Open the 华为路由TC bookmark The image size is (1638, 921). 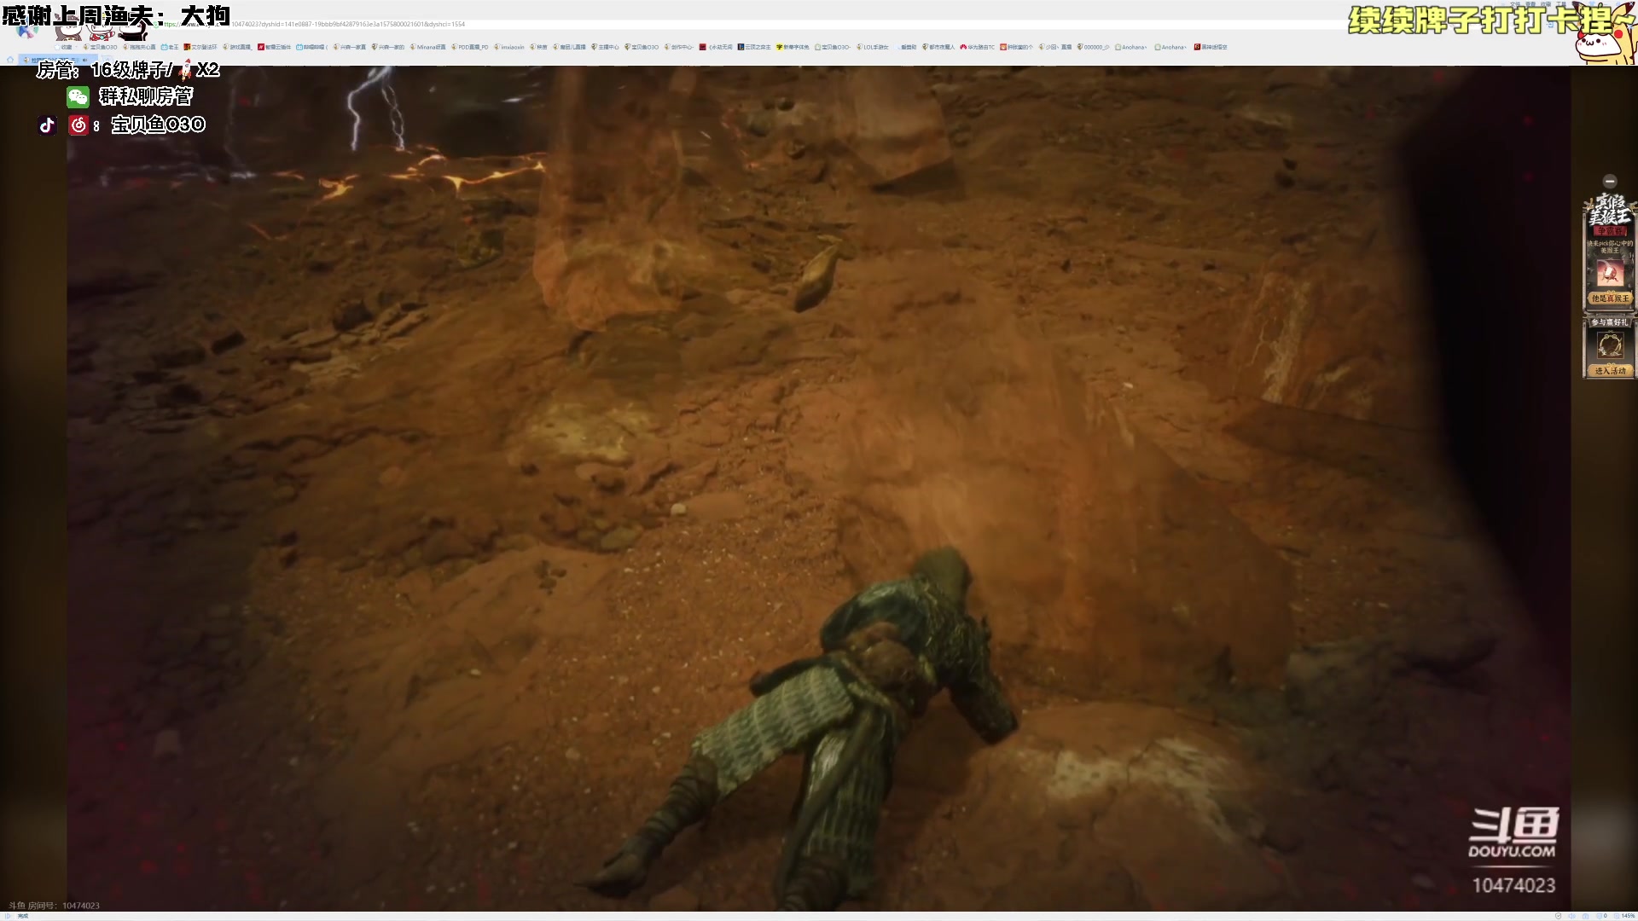pos(977,47)
